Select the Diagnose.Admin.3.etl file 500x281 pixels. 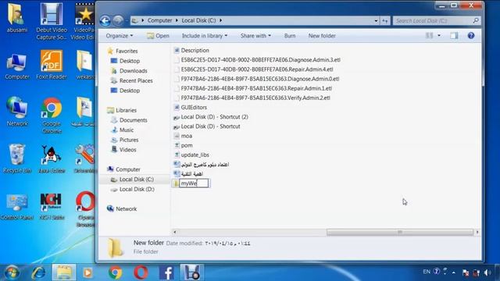260,60
